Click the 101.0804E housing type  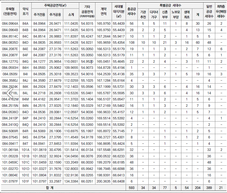point(10,175)
